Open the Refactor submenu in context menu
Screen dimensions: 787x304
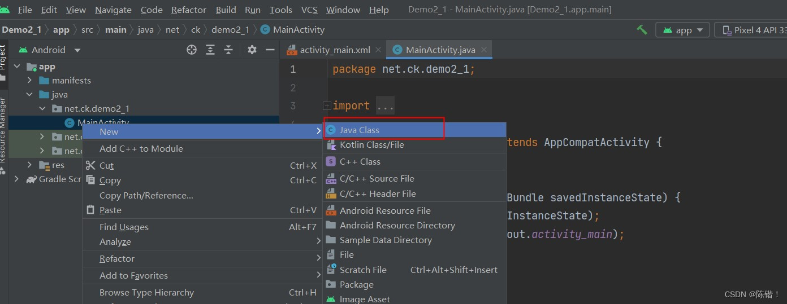click(202, 259)
